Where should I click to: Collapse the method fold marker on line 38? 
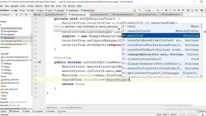pos(45,19)
